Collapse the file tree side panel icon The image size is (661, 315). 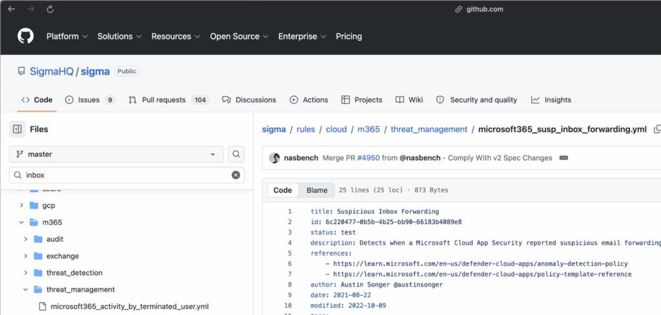point(17,129)
